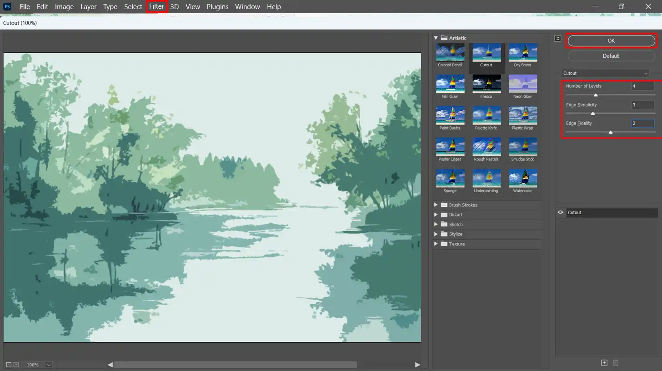Open the View menu
The height and width of the screenshot is (371, 662).
(x=193, y=6)
